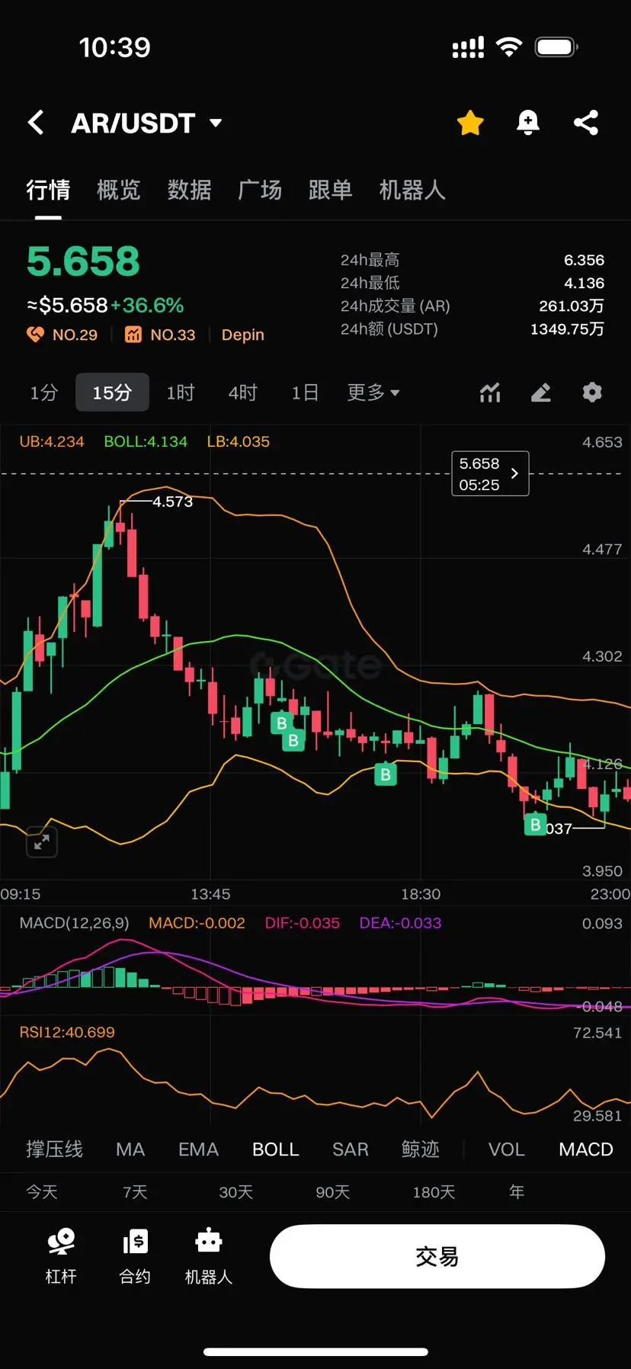Image resolution: width=631 pixels, height=1369 pixels.
Task: Toggle the 撑压线 indicator
Action: coord(54,1149)
